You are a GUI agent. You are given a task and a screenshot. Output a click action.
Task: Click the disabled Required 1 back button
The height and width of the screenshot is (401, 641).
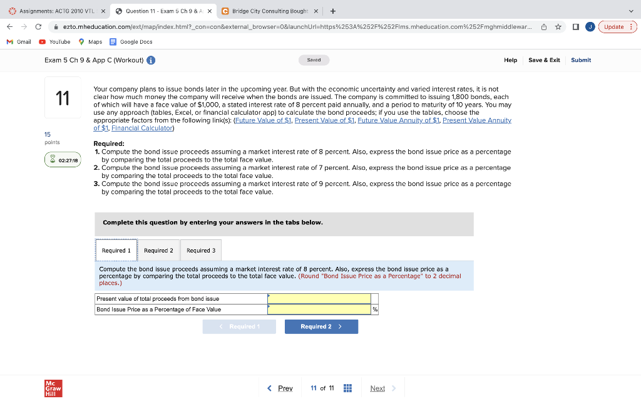pos(239,326)
